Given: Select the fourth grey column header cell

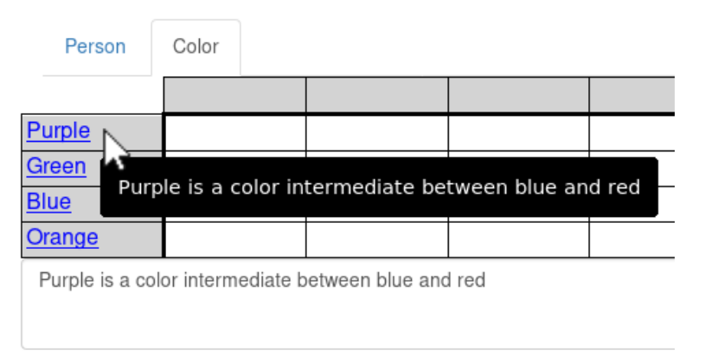Looking at the screenshot, I should (x=632, y=95).
